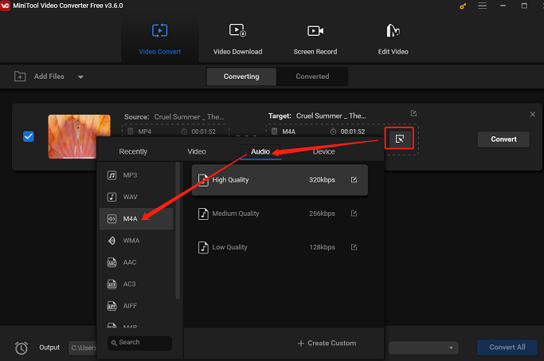The height and width of the screenshot is (361, 544).
Task: Click the MP3 music note icon
Action: [112, 175]
